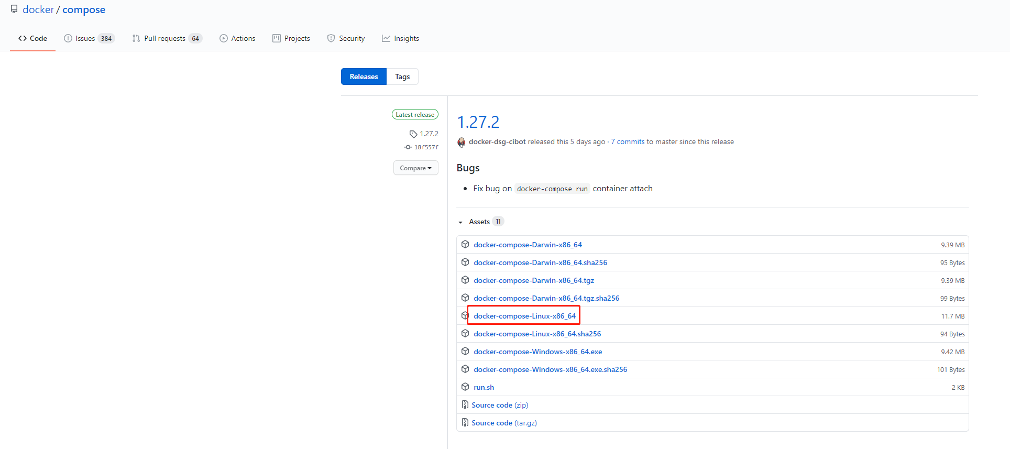This screenshot has height=449, width=1010.
Task: Click the tag icon next to 1.27.2
Action: [x=413, y=134]
